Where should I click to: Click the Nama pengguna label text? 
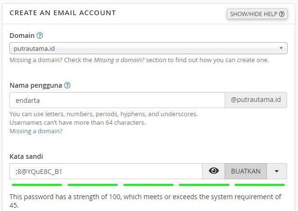click(x=36, y=85)
